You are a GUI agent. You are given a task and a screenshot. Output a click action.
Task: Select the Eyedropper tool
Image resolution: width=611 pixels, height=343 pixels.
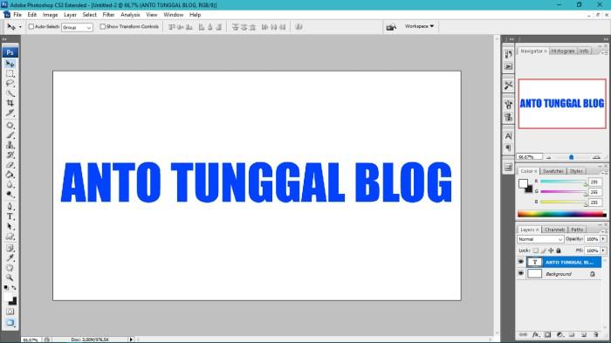[x=10, y=258]
